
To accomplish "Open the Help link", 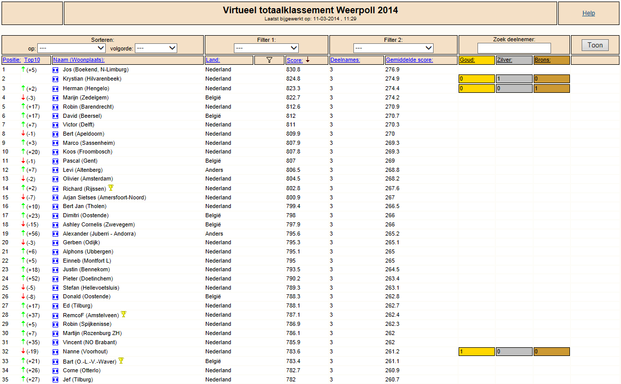I will (588, 13).
